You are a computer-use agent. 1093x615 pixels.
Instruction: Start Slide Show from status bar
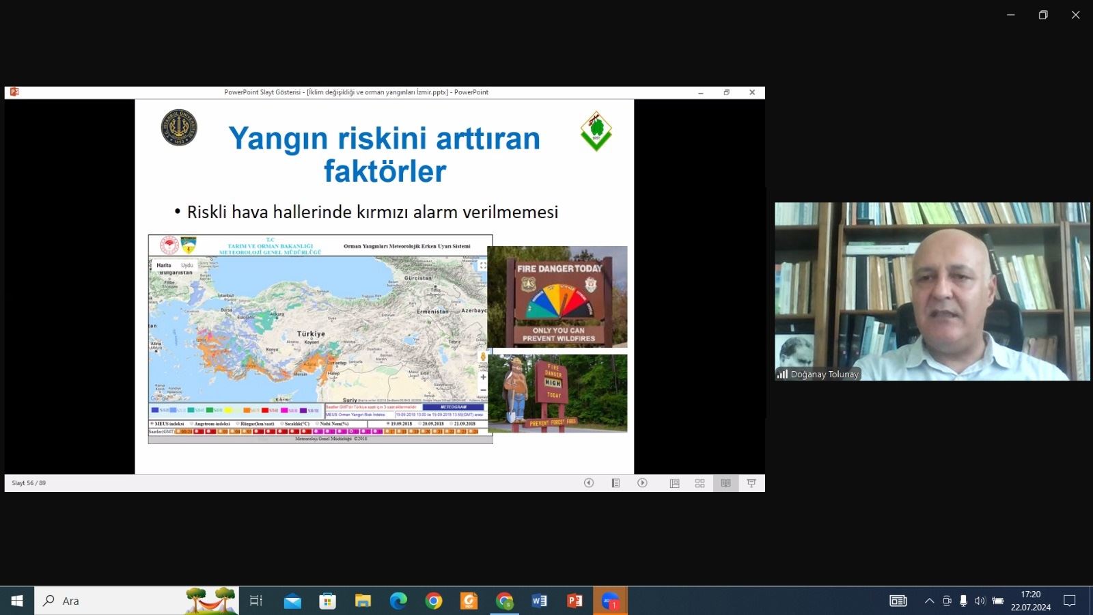coord(751,483)
